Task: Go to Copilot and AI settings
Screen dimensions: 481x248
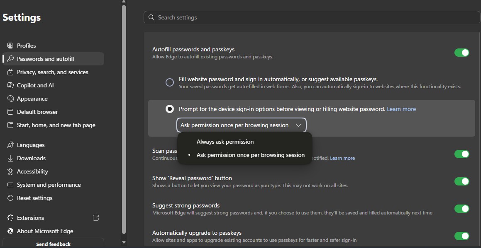Action: (x=54, y=85)
